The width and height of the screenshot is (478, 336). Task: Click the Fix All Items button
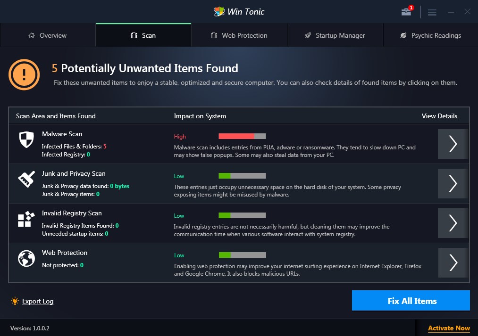[411, 300]
